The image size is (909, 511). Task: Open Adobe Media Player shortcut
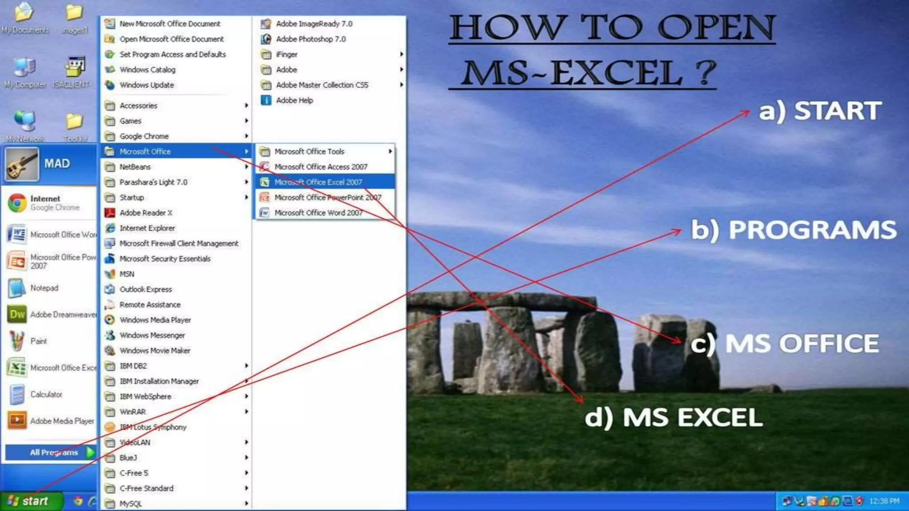pos(62,421)
